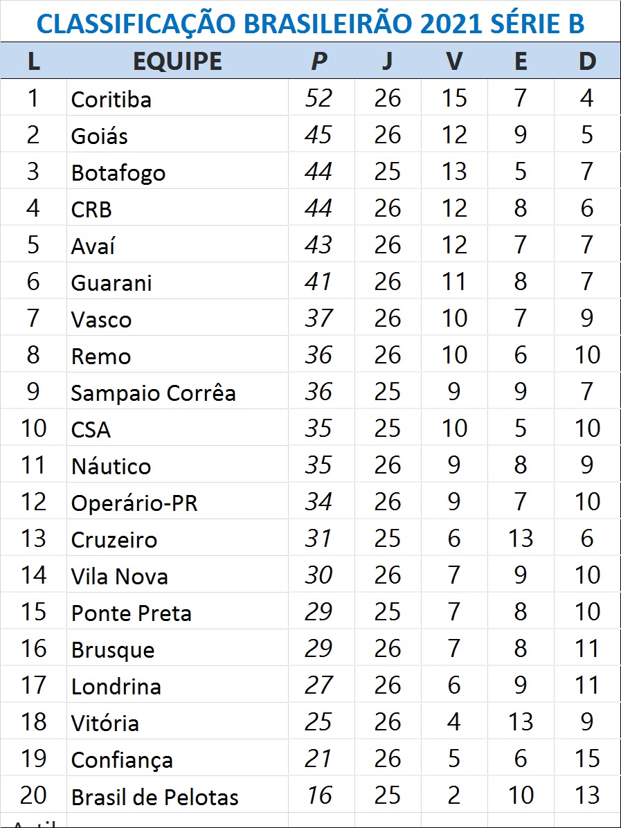Click the V wins column header
The width and height of the screenshot is (621, 828).
(x=453, y=62)
